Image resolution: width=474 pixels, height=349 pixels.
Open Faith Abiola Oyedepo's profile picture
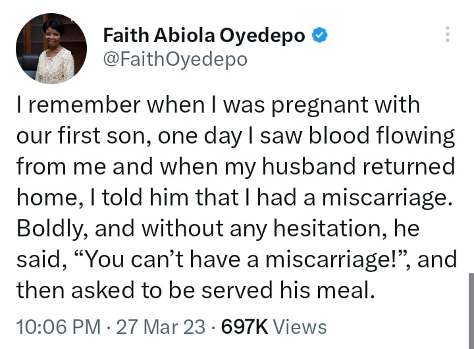click(51, 49)
